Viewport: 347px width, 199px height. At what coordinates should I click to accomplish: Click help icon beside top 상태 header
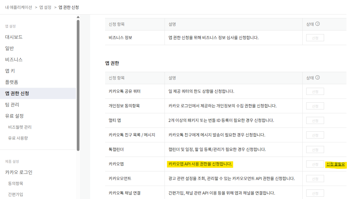318,24
